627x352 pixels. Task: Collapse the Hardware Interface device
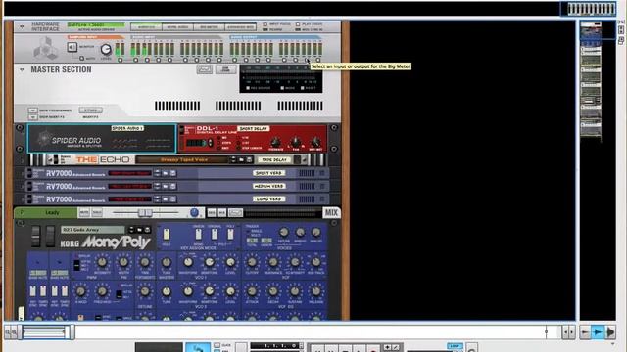coord(22,26)
